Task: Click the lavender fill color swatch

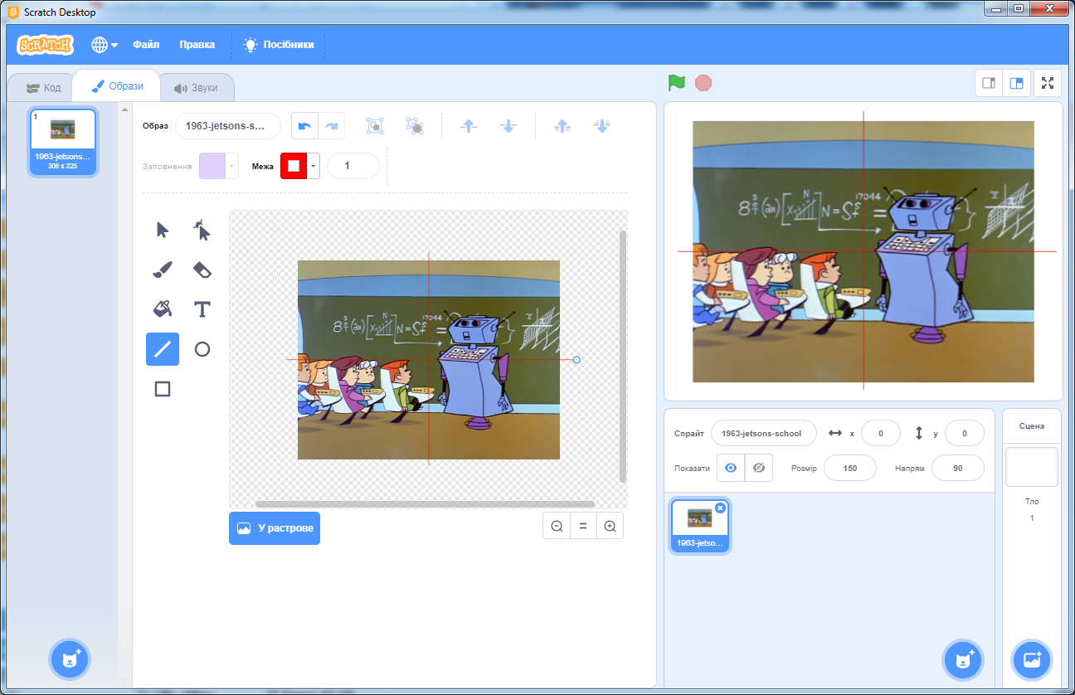Action: point(212,166)
